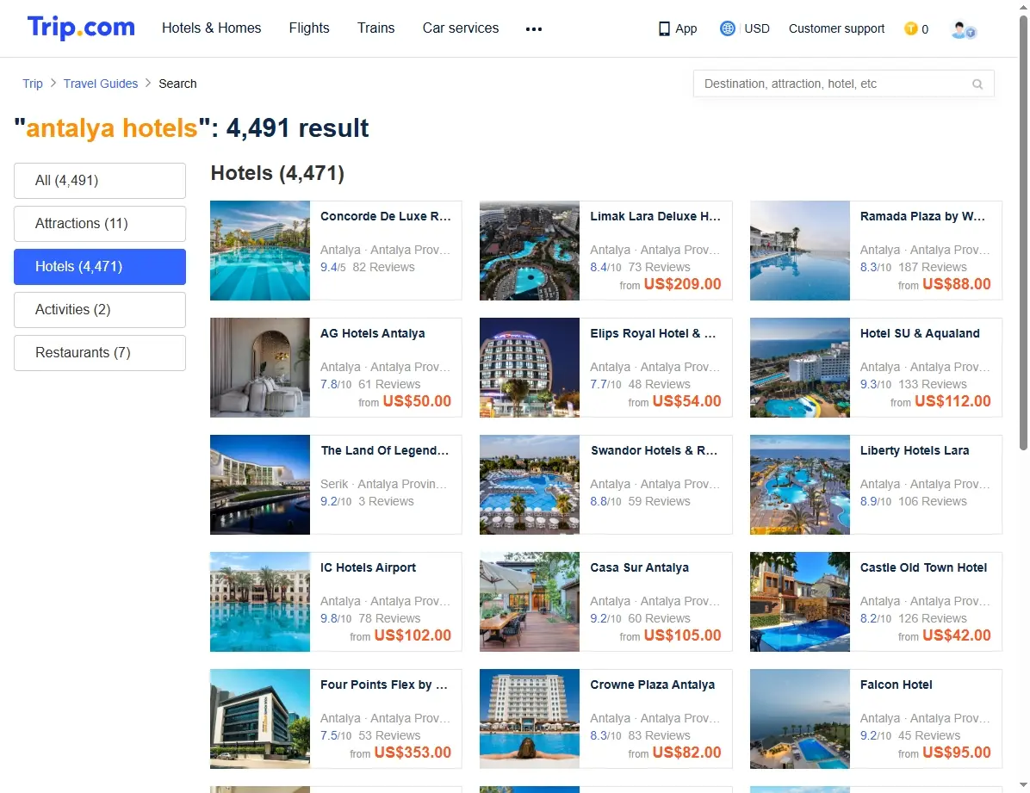Click the page vertical scrollbar
The height and width of the screenshot is (793, 1030).
[1023, 232]
